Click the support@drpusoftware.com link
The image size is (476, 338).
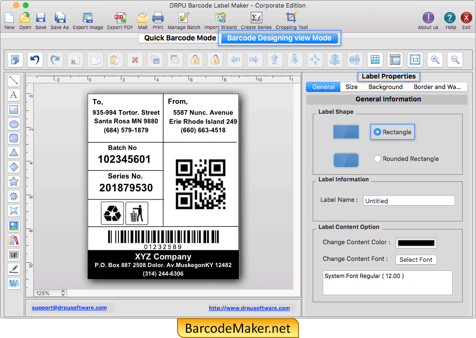tap(69, 308)
